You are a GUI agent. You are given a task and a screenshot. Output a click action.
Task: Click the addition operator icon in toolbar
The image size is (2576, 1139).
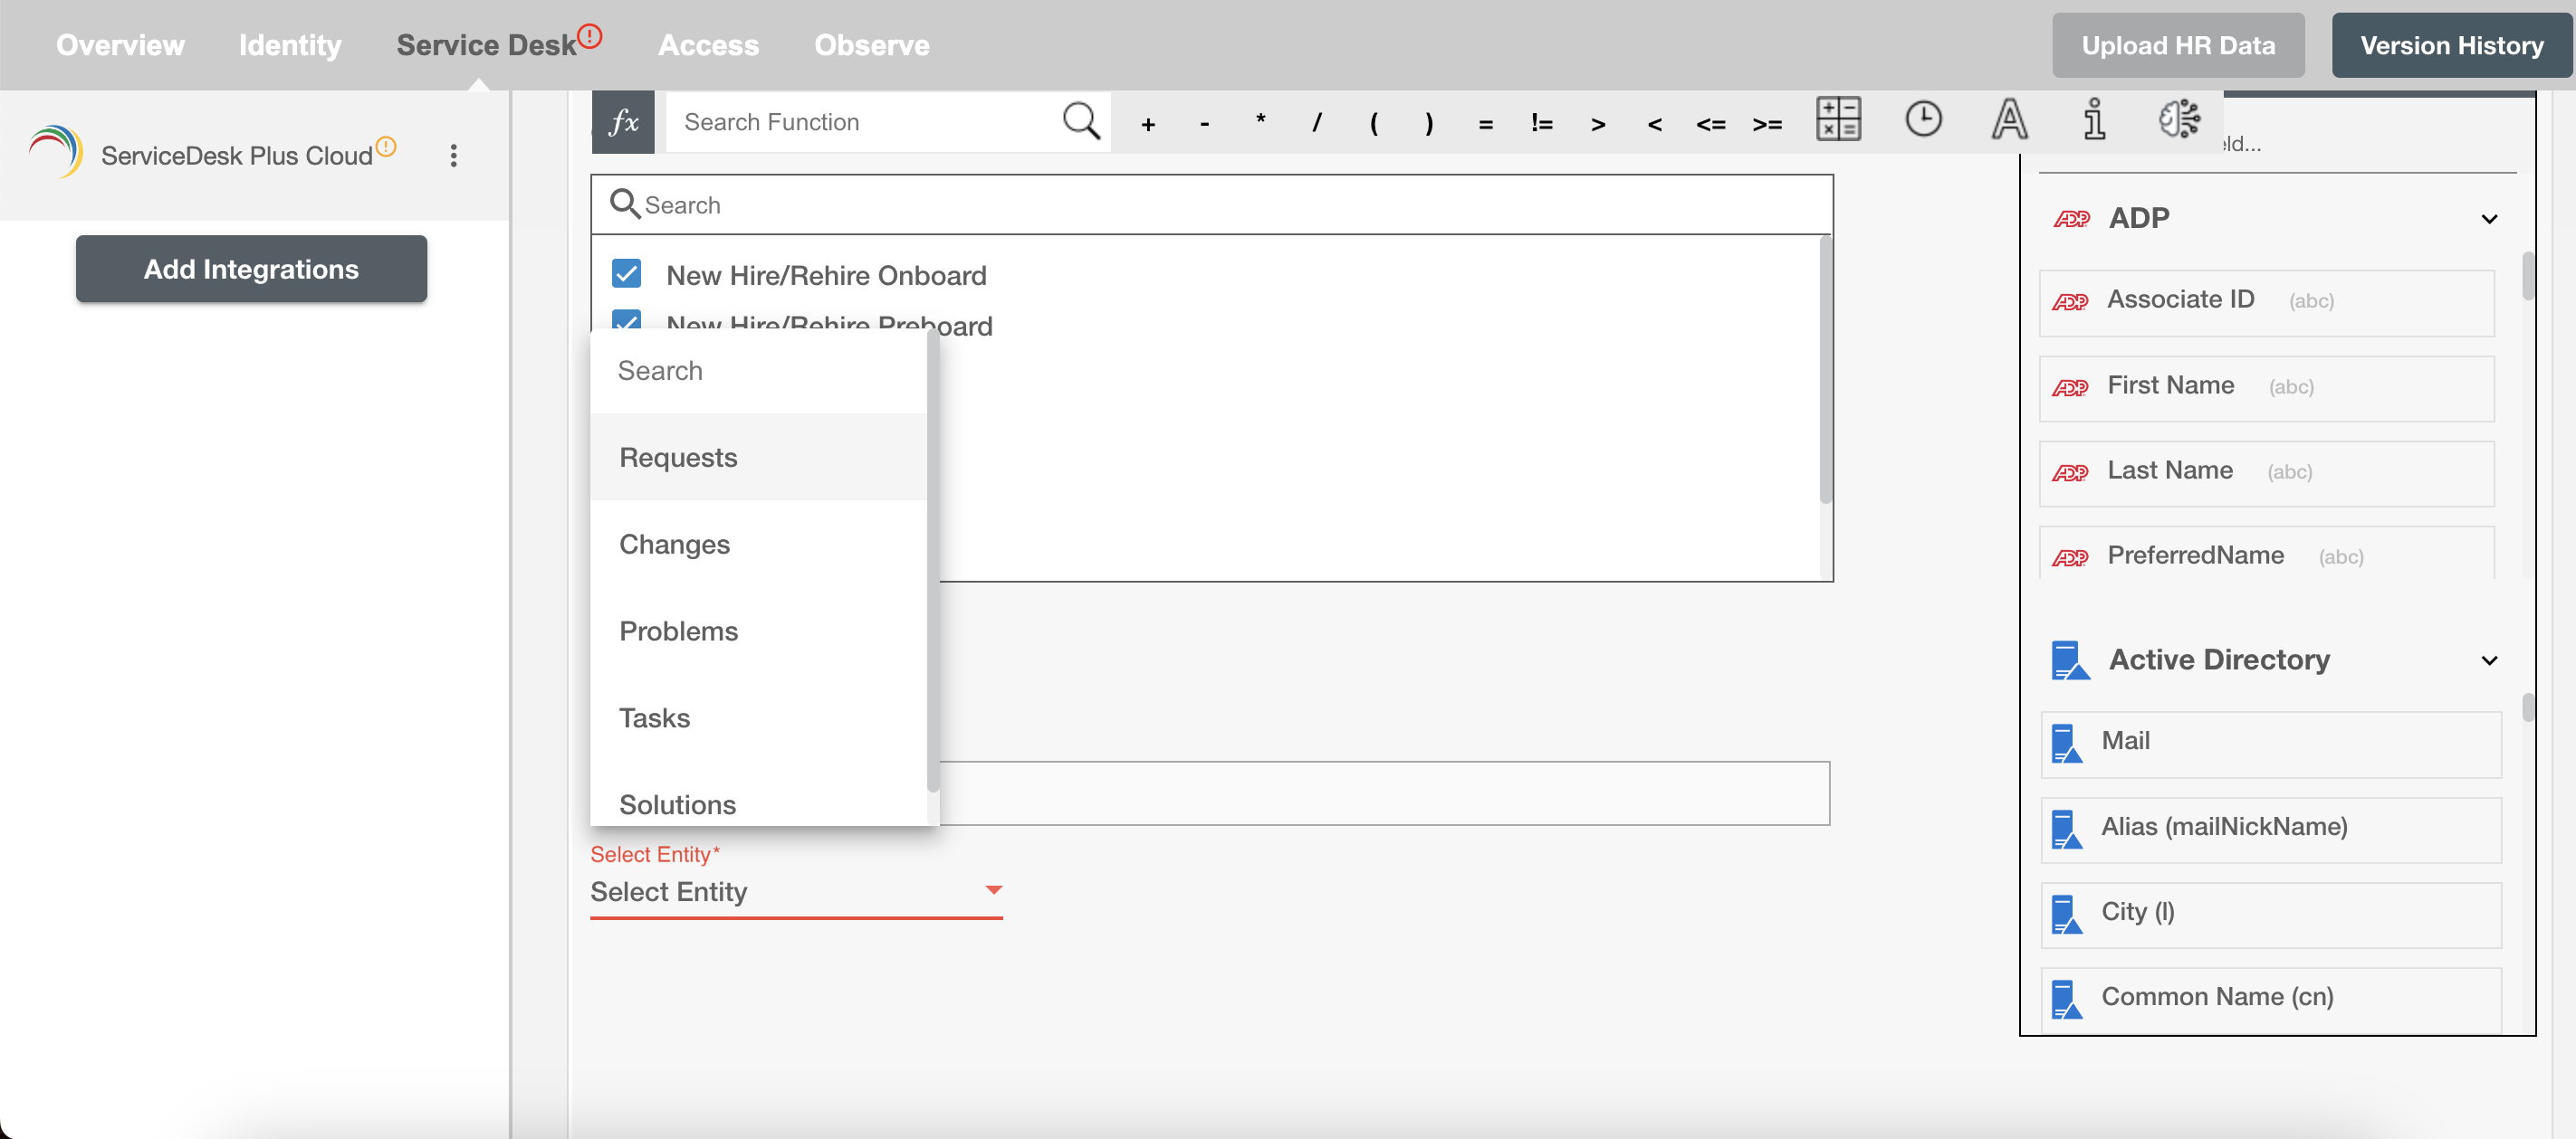(x=1148, y=121)
